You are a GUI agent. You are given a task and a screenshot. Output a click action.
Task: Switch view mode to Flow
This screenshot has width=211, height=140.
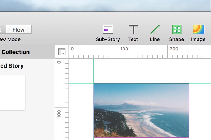coord(18,30)
